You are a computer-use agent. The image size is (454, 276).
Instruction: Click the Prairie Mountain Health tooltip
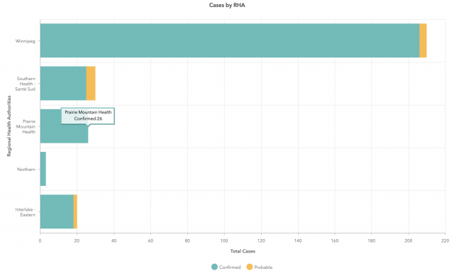(x=88, y=116)
